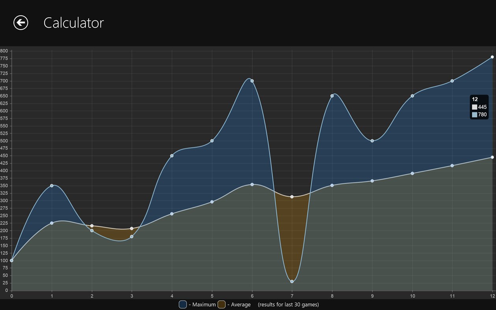The height and width of the screenshot is (310, 496).
Task: Click the Average data point at game 10
Action: pos(412,173)
